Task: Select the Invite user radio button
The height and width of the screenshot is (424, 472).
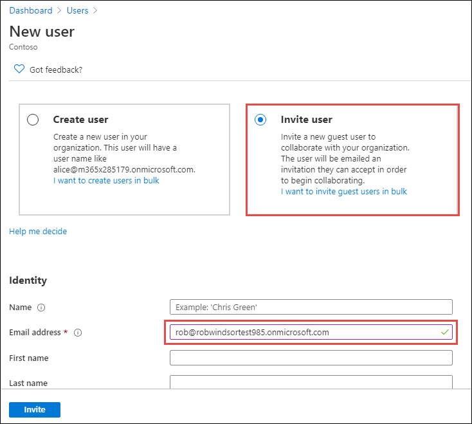Action: [260, 120]
